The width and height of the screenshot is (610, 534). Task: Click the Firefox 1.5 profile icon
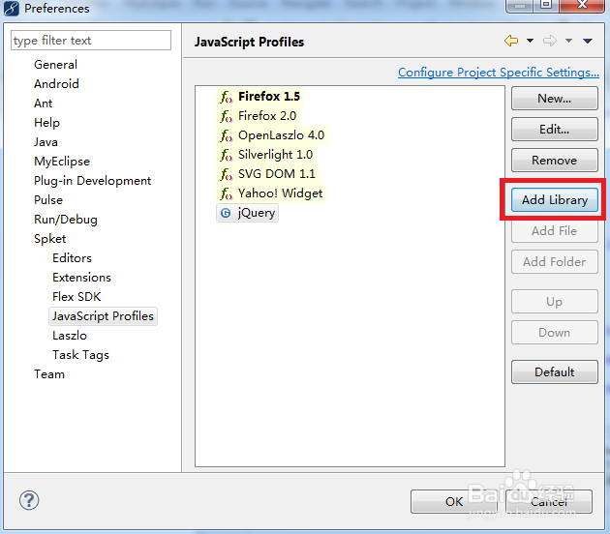[x=226, y=97]
